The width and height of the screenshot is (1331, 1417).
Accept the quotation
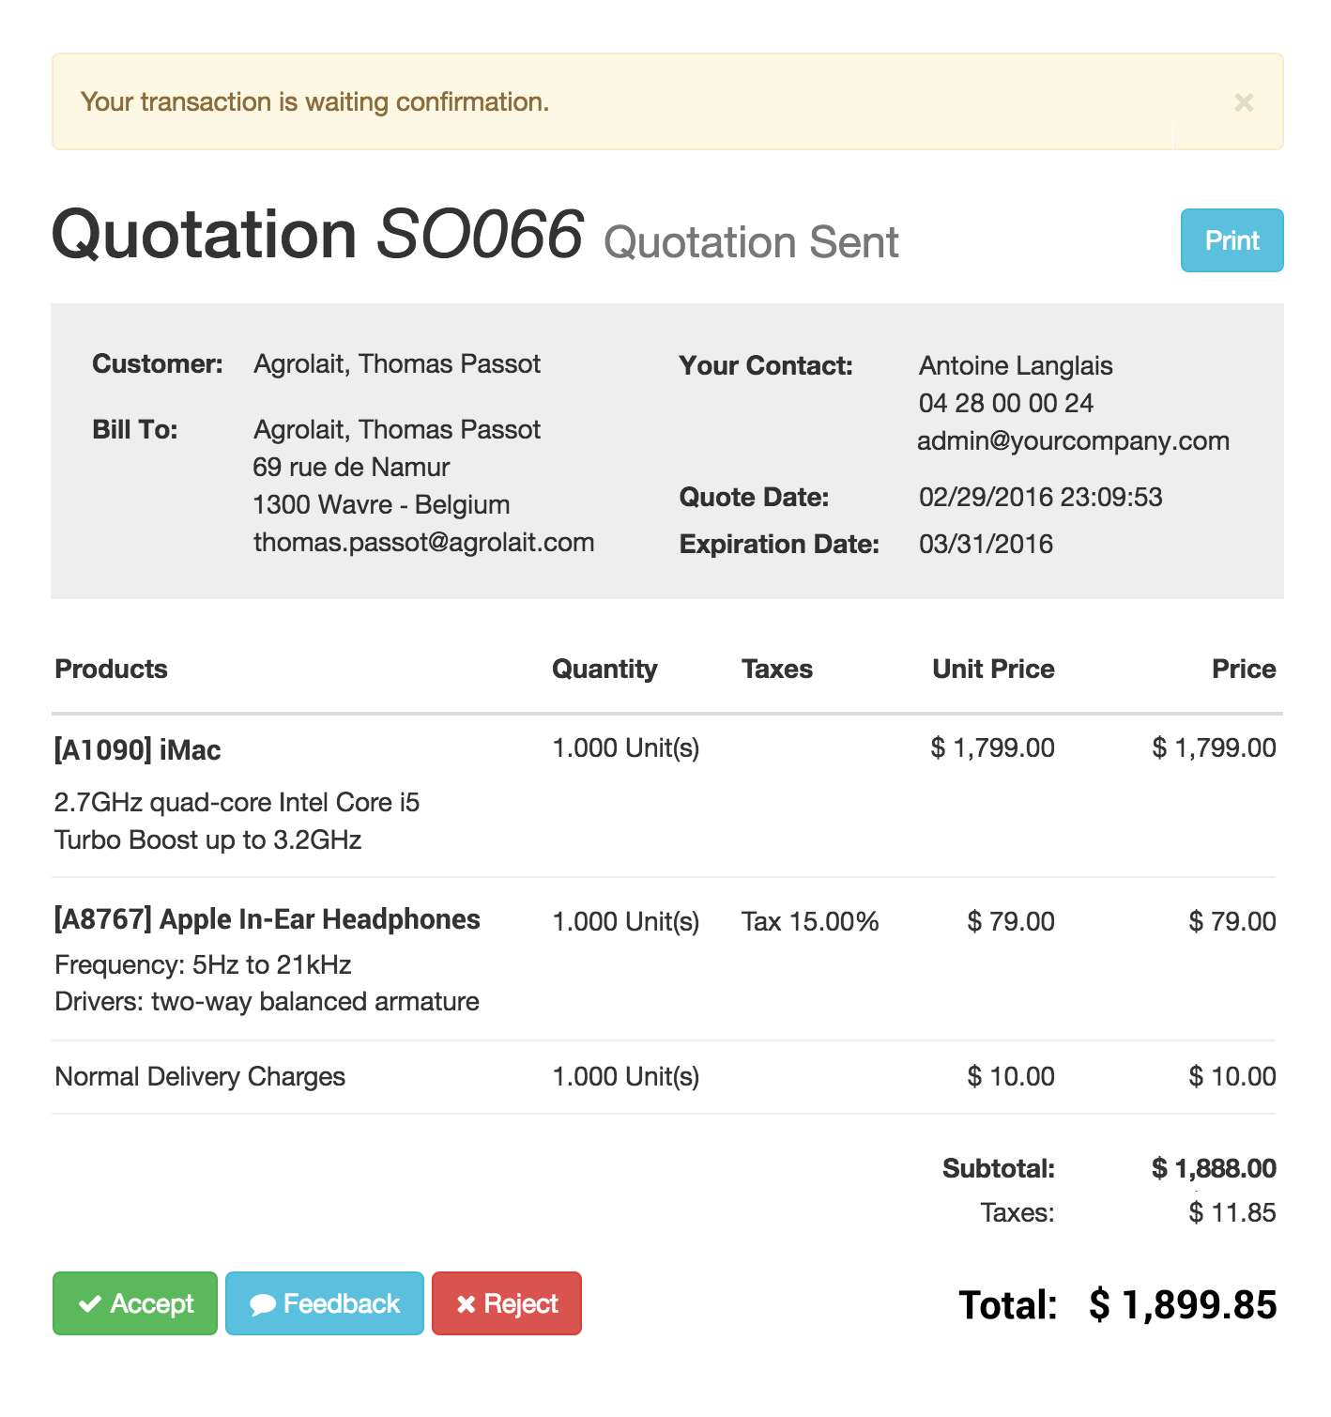click(135, 1303)
